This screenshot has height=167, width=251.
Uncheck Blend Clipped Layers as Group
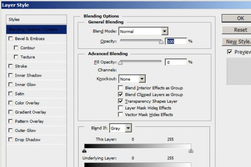[120, 94]
